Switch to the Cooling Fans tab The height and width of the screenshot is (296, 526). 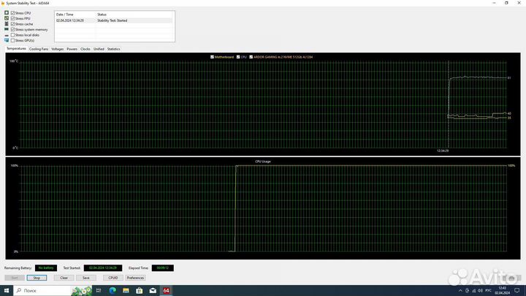point(39,49)
